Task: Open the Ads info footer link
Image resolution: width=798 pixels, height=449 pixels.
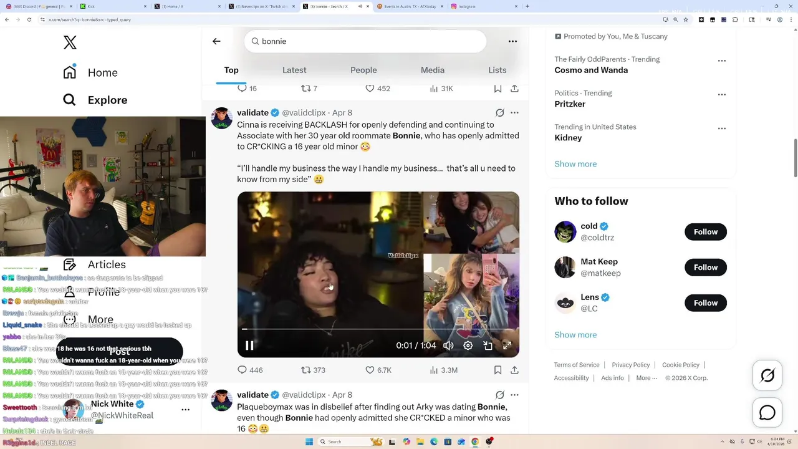Action: tap(612, 378)
